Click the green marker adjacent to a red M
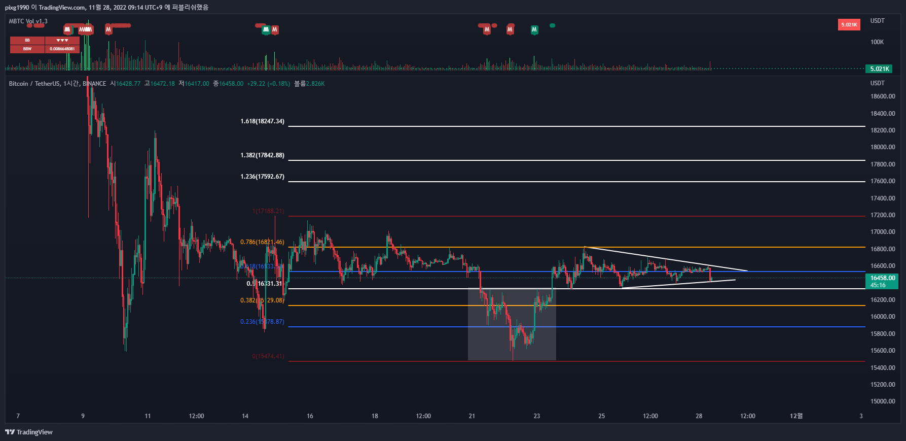The height and width of the screenshot is (441, 906). [266, 30]
